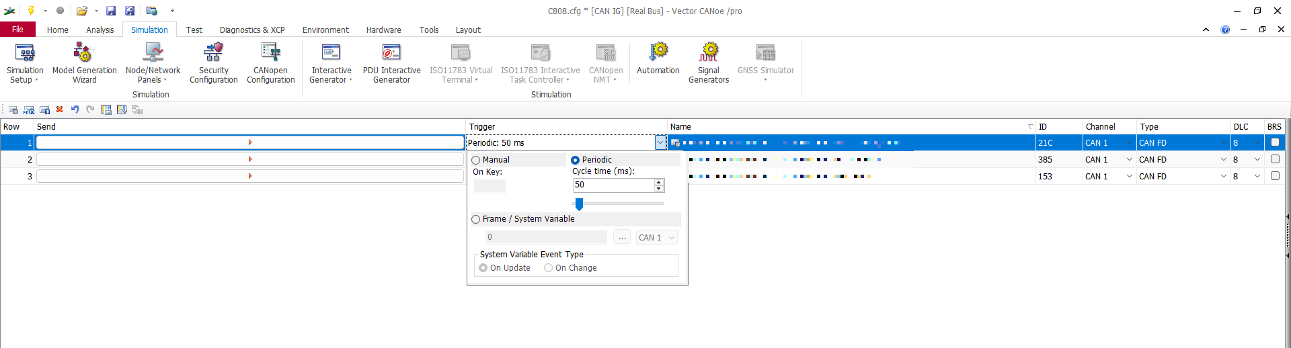Click the red delete icon in toolbar
Image resolution: width=1291 pixels, height=348 pixels.
point(60,110)
